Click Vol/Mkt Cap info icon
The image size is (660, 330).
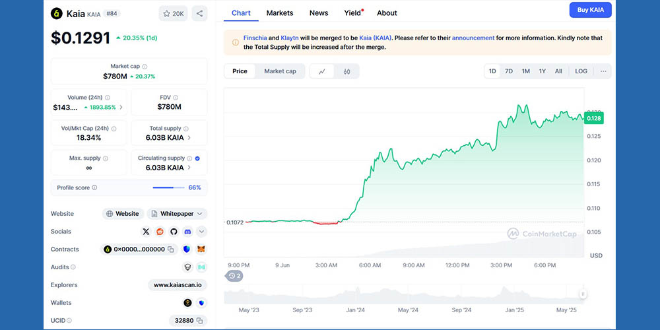[114, 129]
